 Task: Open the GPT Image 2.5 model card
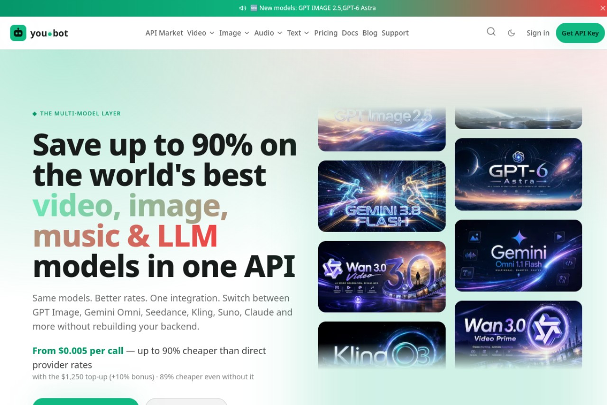[x=382, y=129]
